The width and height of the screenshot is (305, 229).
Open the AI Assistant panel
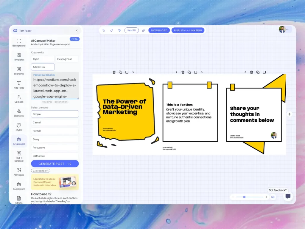coord(19,186)
